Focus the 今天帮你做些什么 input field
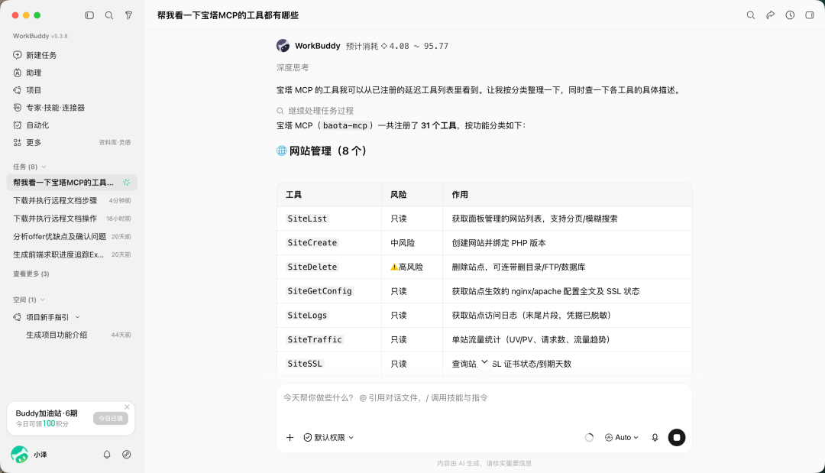The width and height of the screenshot is (825, 473). point(484,398)
